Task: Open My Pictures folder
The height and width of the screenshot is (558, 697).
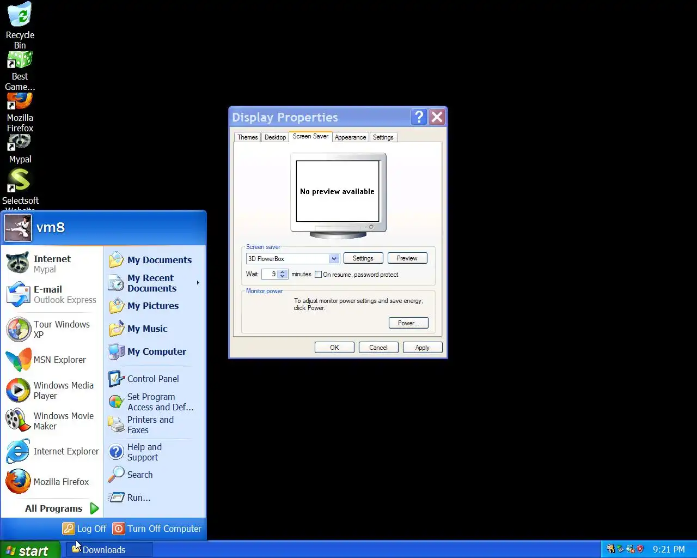Action: pos(155,306)
